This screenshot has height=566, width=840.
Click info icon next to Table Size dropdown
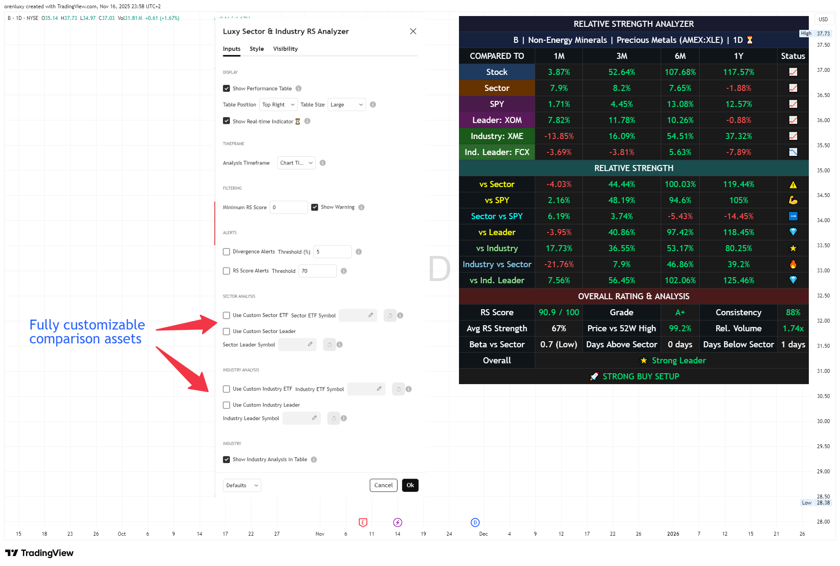tap(373, 104)
